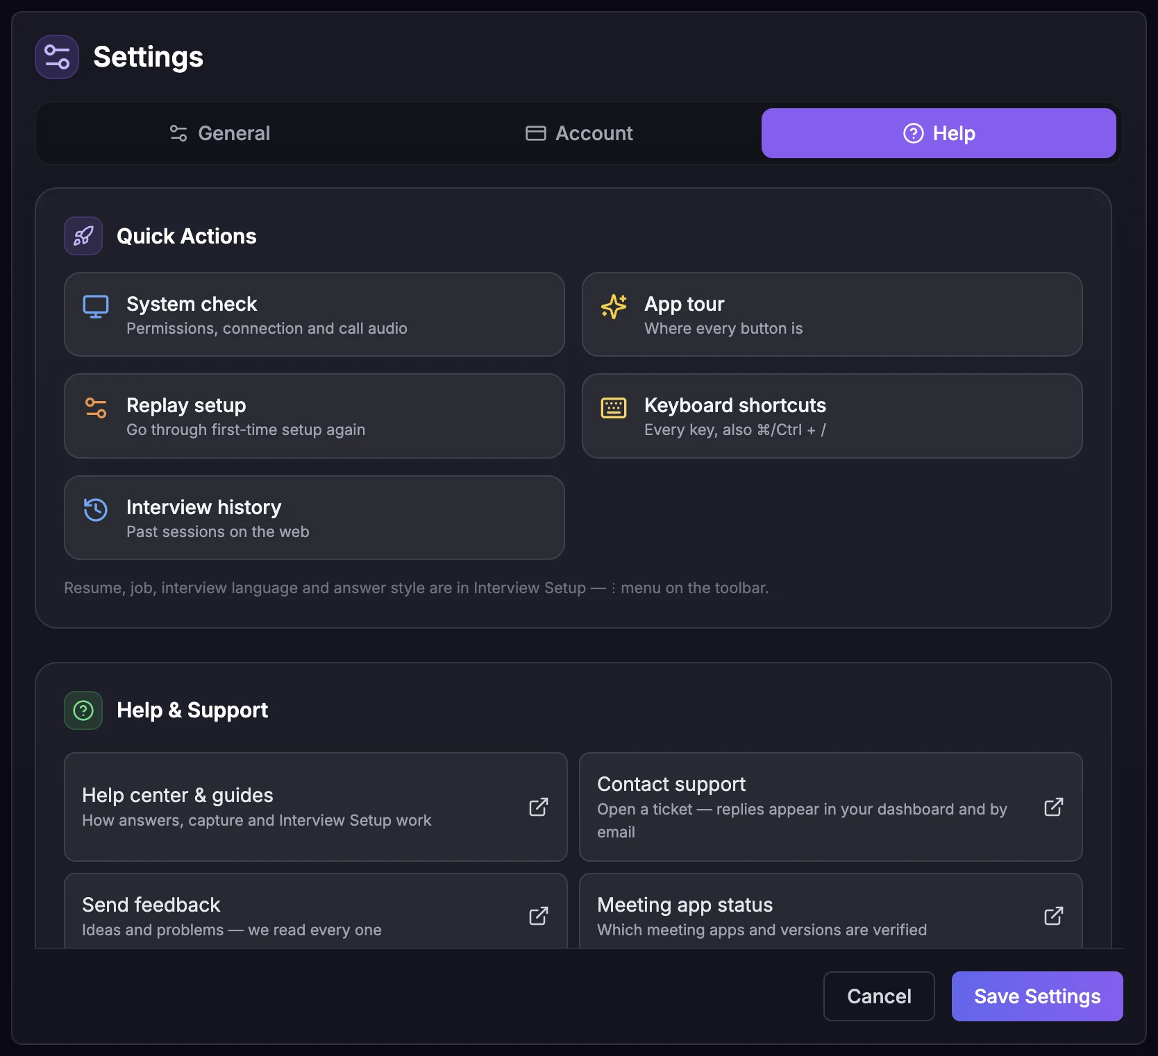The width and height of the screenshot is (1158, 1056).
Task: Open Interview history card
Action: [x=314, y=518]
